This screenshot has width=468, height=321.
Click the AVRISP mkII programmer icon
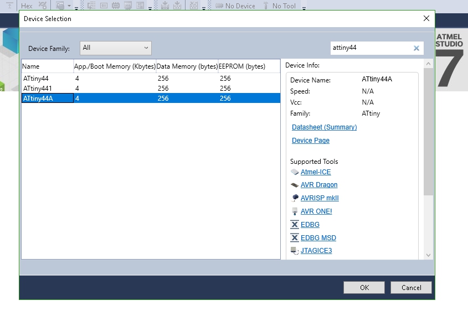[295, 198]
